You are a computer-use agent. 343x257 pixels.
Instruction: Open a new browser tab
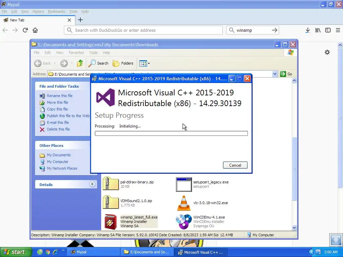tap(80, 20)
